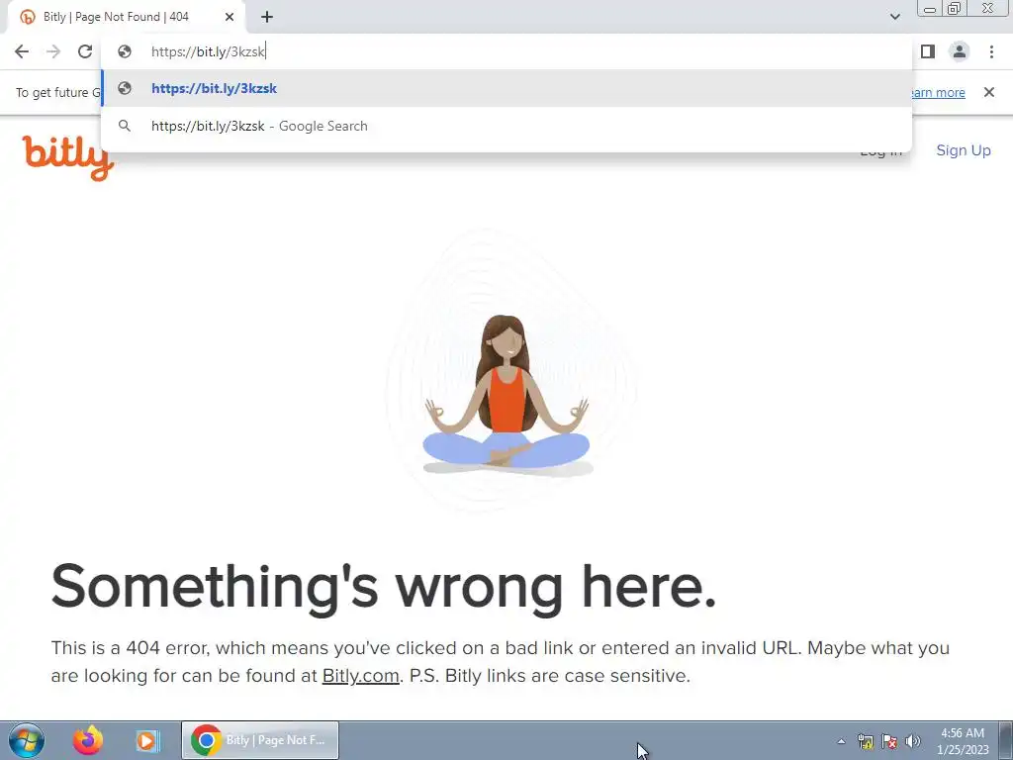1013x760 pixels.
Task: Show hidden system tray icons arrow
Action: tap(841, 741)
